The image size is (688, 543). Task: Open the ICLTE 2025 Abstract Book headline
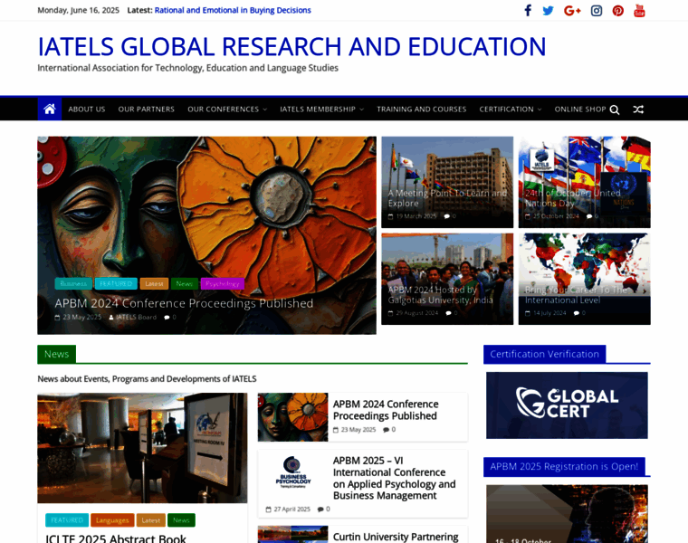116,538
